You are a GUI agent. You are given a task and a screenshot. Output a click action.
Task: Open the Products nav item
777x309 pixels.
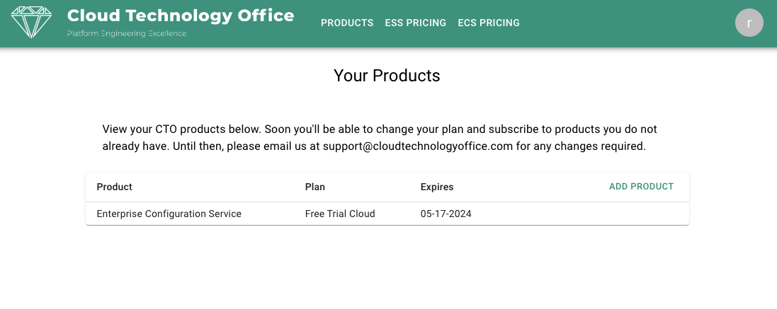[347, 23]
